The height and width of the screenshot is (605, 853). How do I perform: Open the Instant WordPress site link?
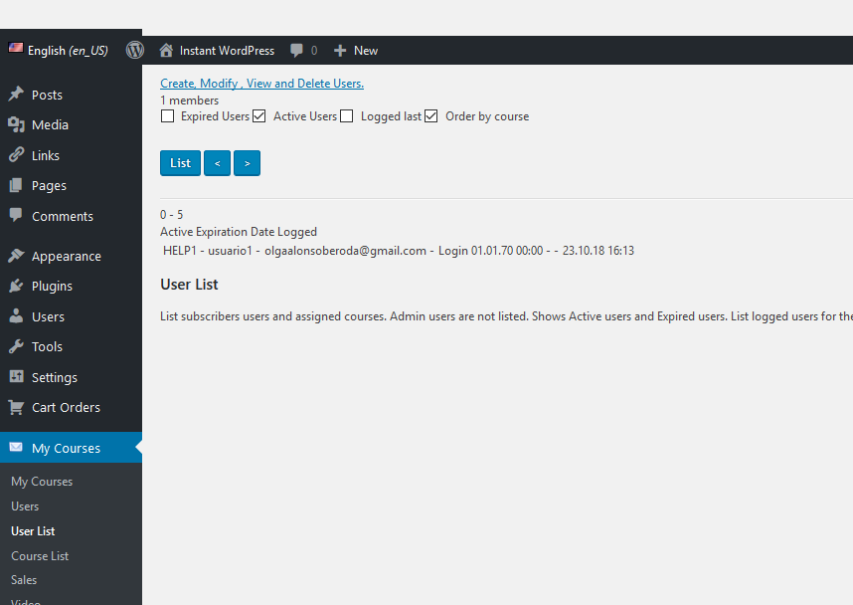click(x=227, y=51)
